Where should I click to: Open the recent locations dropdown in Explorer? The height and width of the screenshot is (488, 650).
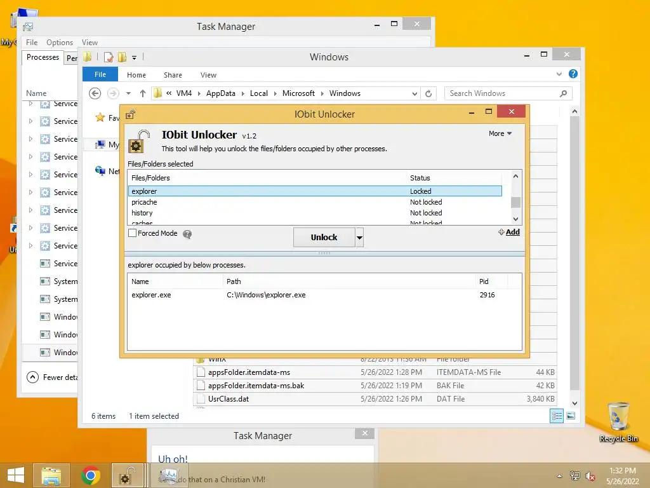[x=128, y=93]
